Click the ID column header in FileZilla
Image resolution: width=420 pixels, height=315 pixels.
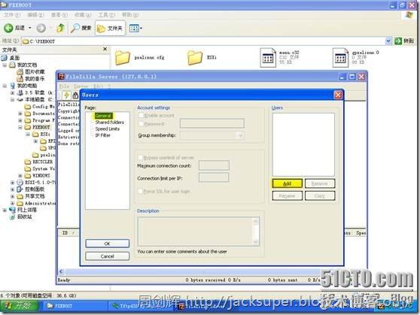click(65, 233)
